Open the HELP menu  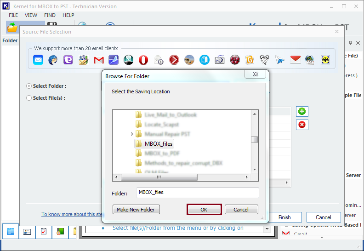(x=68, y=15)
